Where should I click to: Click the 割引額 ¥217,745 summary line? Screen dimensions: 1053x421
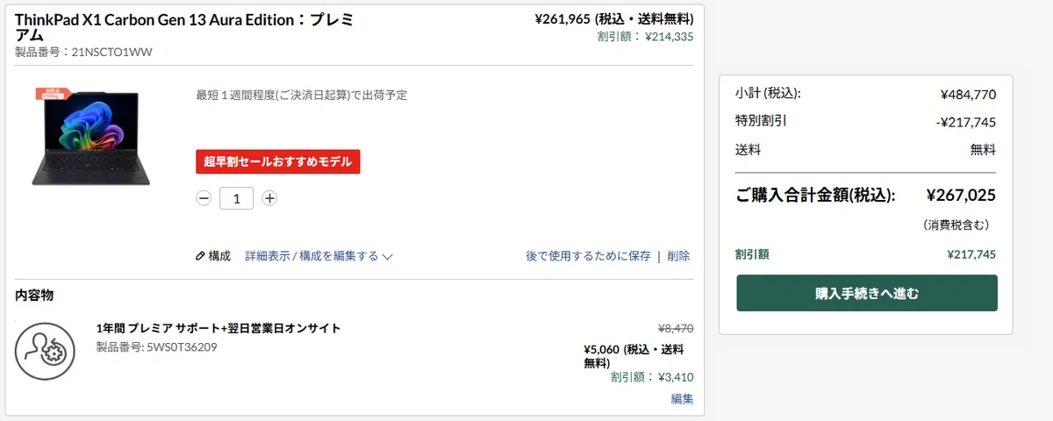[866, 254]
